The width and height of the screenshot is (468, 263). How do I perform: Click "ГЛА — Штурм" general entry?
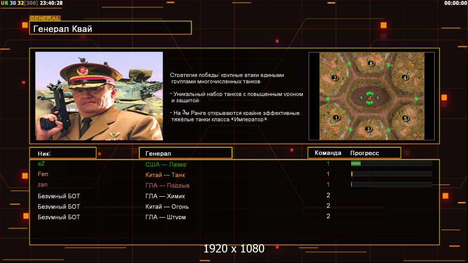(x=166, y=217)
